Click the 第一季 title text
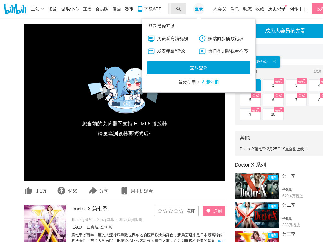The width and height of the screenshot is (323, 242). [x=289, y=176]
